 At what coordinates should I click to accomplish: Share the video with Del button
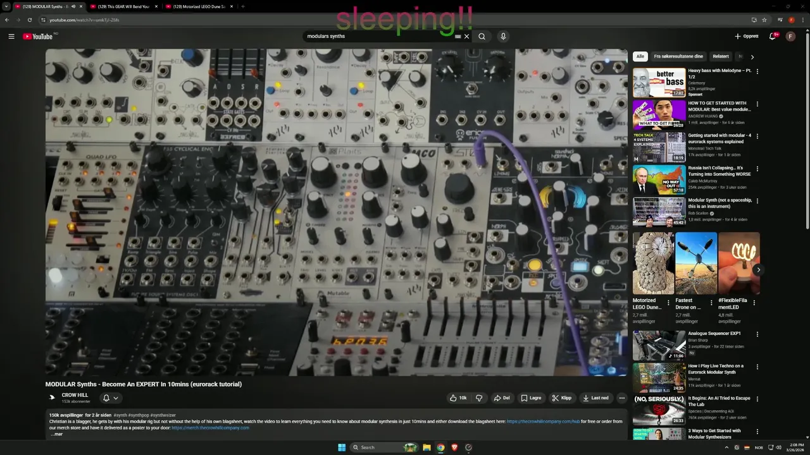coord(502,398)
